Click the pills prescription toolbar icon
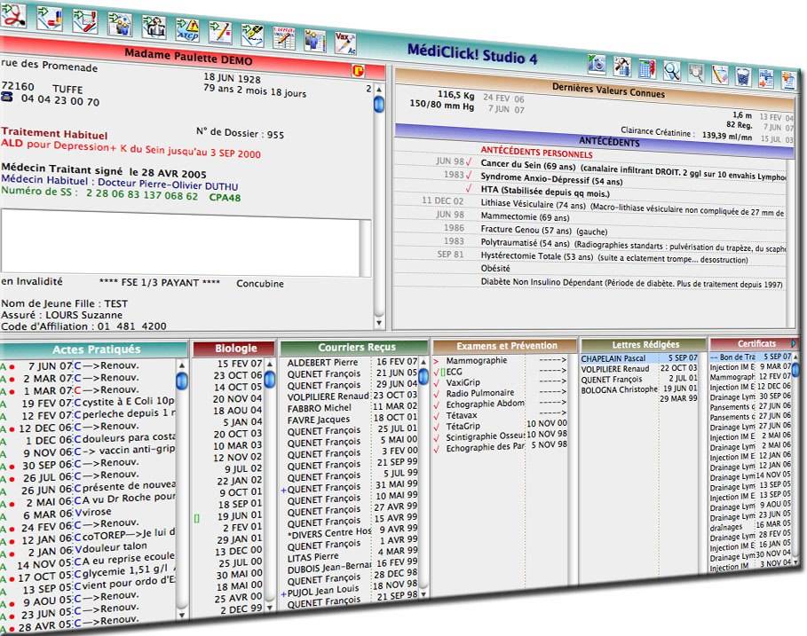The width and height of the screenshot is (807, 636). tap(50, 17)
